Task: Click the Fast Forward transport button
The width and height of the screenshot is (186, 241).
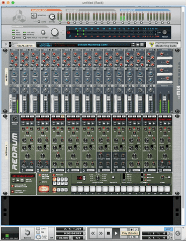Action: pos(101,233)
